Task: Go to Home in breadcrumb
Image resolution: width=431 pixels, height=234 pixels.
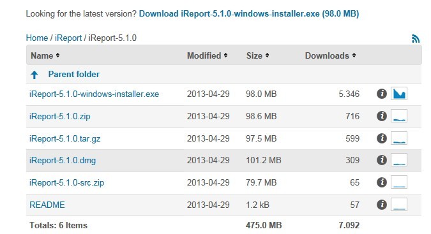Action: [37, 38]
